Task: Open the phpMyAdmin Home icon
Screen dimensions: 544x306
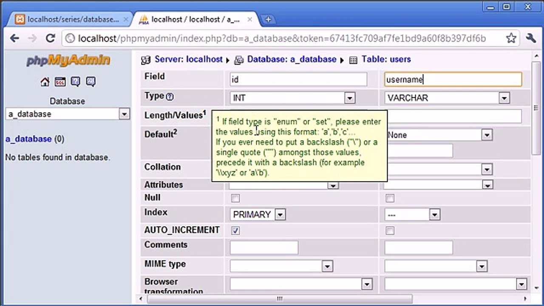Action: point(45,82)
